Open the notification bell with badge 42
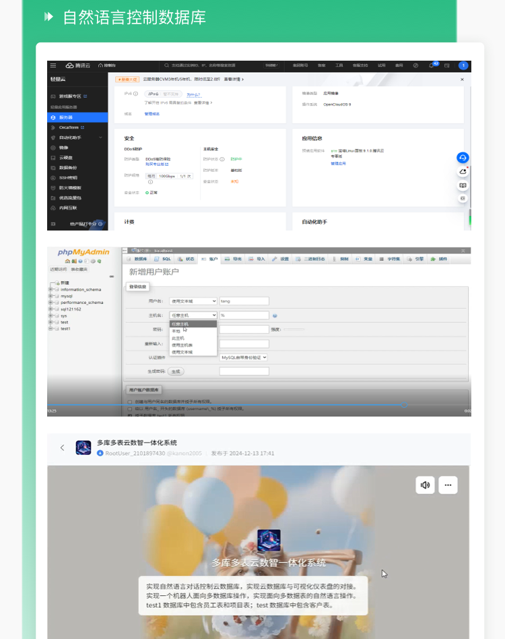505x639 pixels. [x=432, y=65]
